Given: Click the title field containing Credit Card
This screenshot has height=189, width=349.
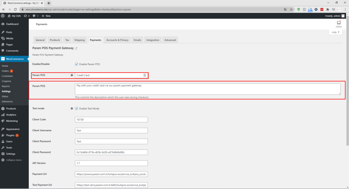Looking at the screenshot, I should (111, 75).
